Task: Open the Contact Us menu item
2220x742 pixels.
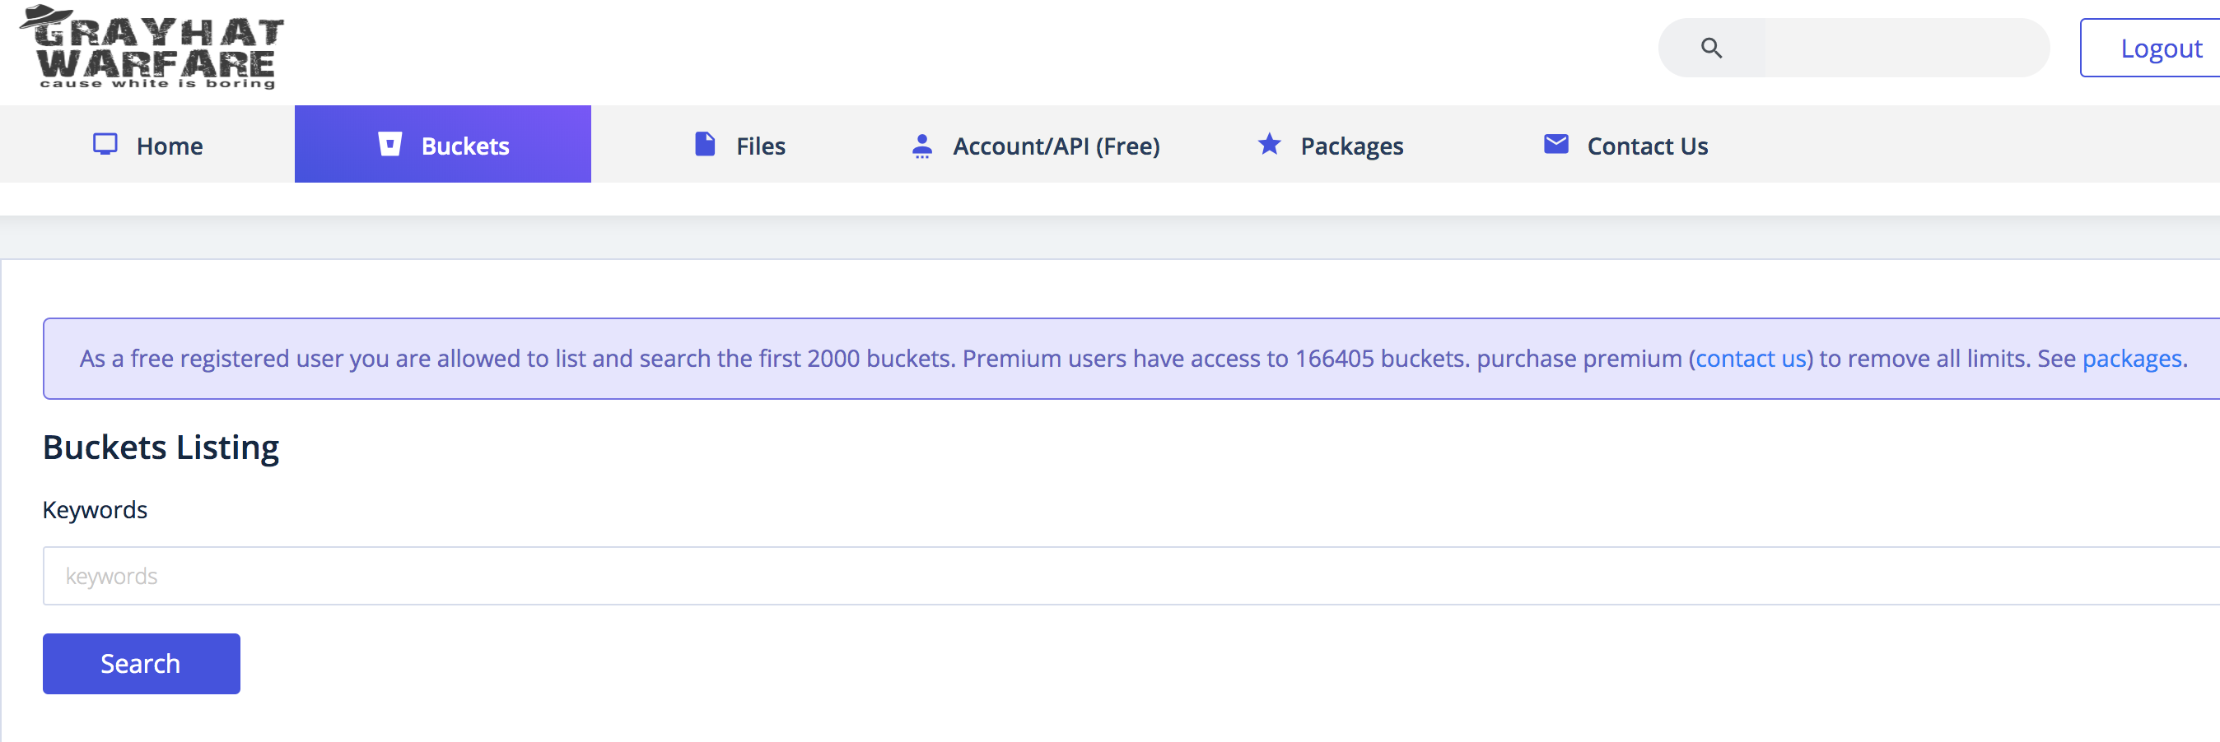Action: pos(1647,146)
